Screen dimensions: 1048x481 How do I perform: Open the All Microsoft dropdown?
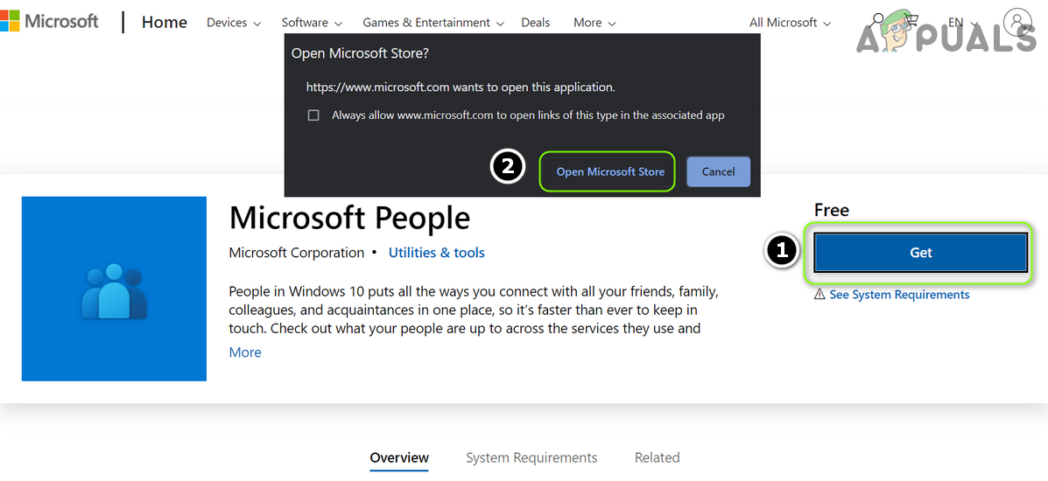(791, 23)
